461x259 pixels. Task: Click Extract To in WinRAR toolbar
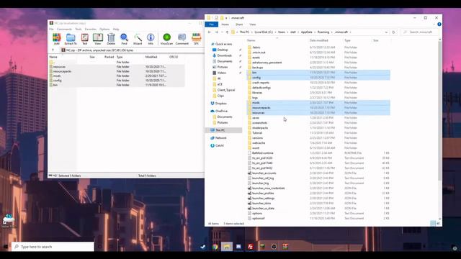tap(71, 39)
